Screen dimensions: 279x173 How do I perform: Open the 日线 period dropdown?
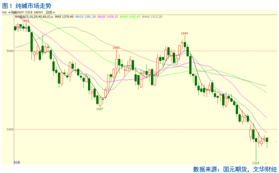tap(50, 12)
